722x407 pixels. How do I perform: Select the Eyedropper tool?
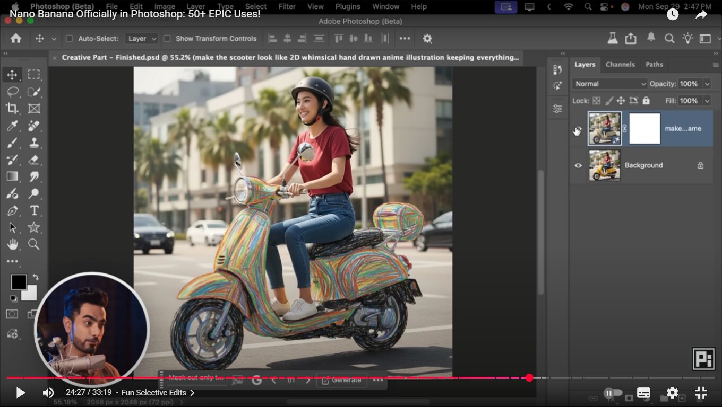click(12, 126)
